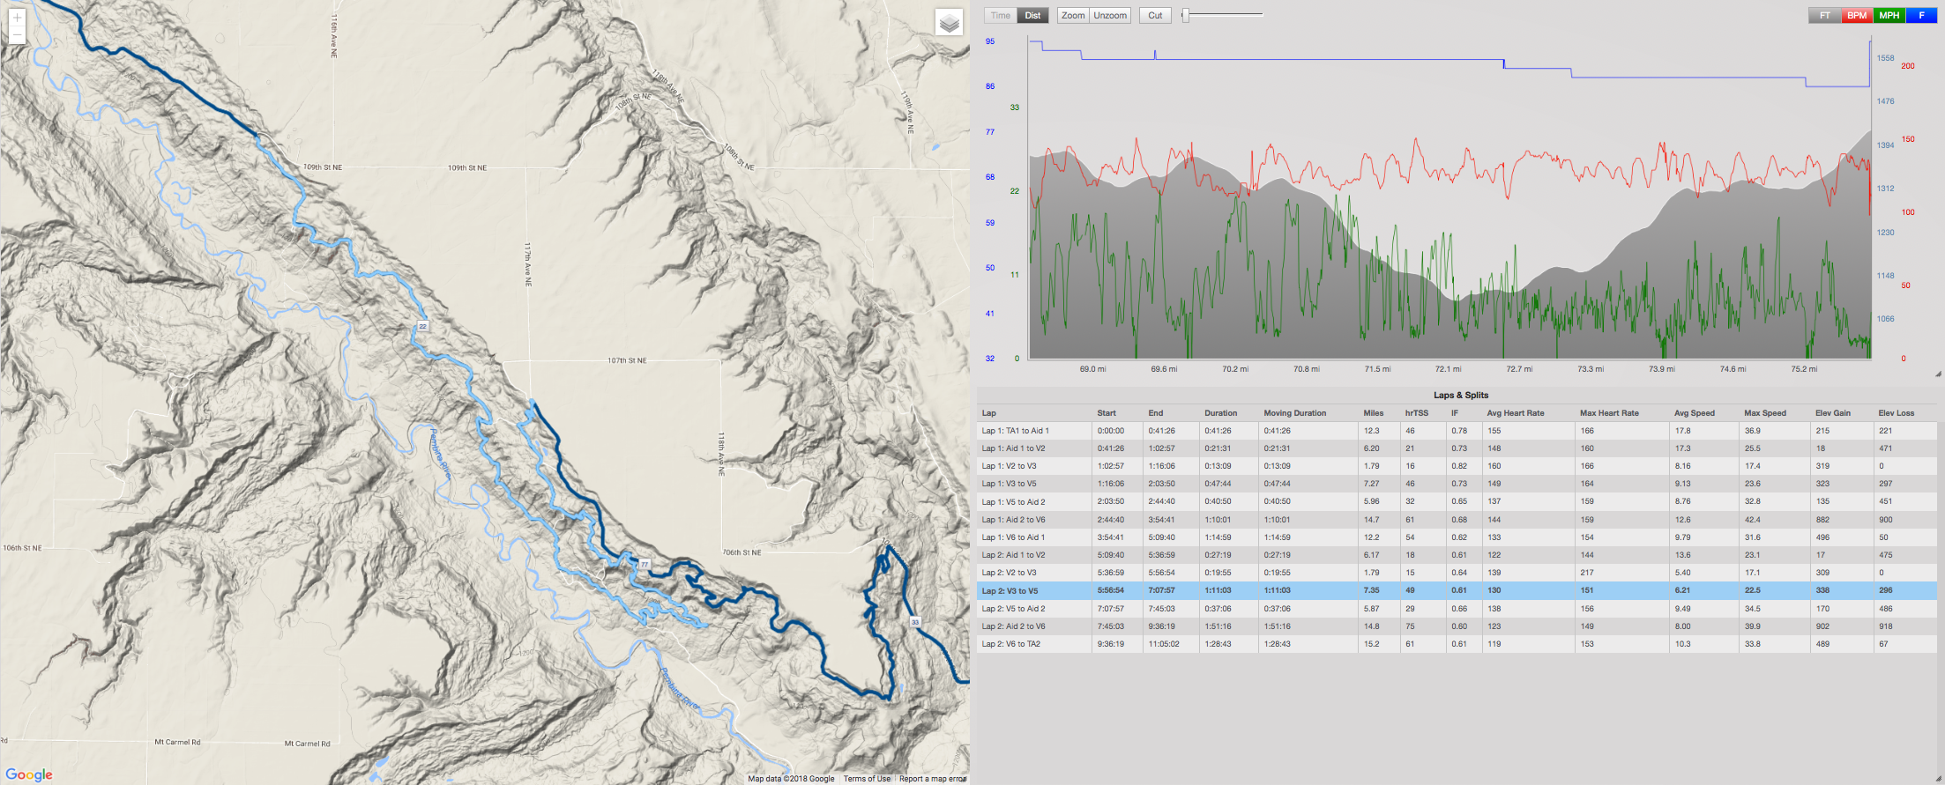Click the Miles column header
The height and width of the screenshot is (785, 1945).
tap(1373, 413)
